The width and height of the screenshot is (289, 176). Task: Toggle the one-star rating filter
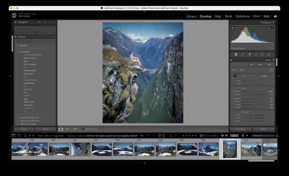coord(183,135)
